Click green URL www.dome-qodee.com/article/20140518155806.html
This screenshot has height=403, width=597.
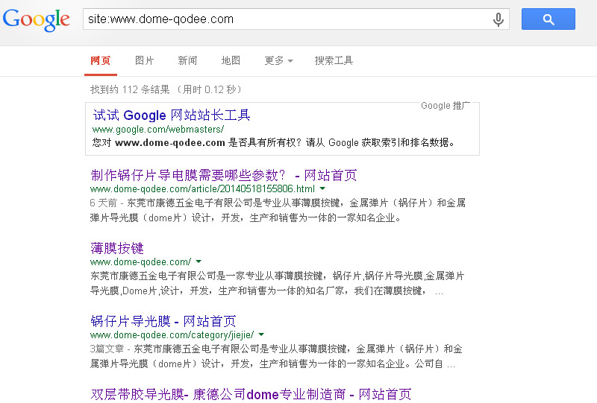(x=202, y=188)
